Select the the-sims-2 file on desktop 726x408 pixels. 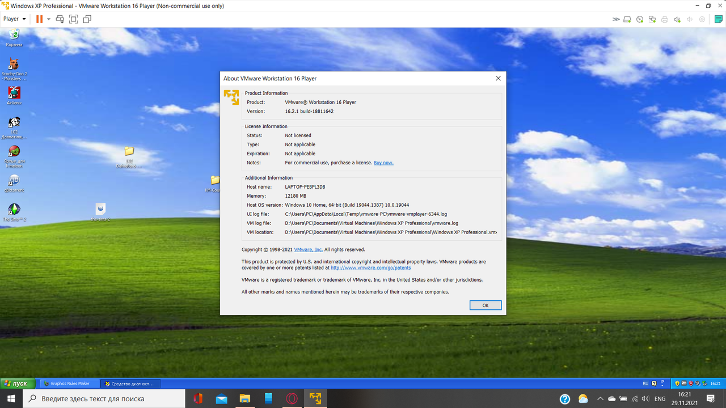100,212
